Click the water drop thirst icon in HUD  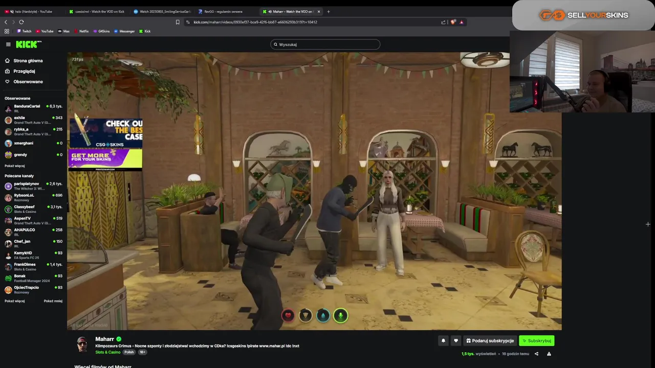[323, 316]
